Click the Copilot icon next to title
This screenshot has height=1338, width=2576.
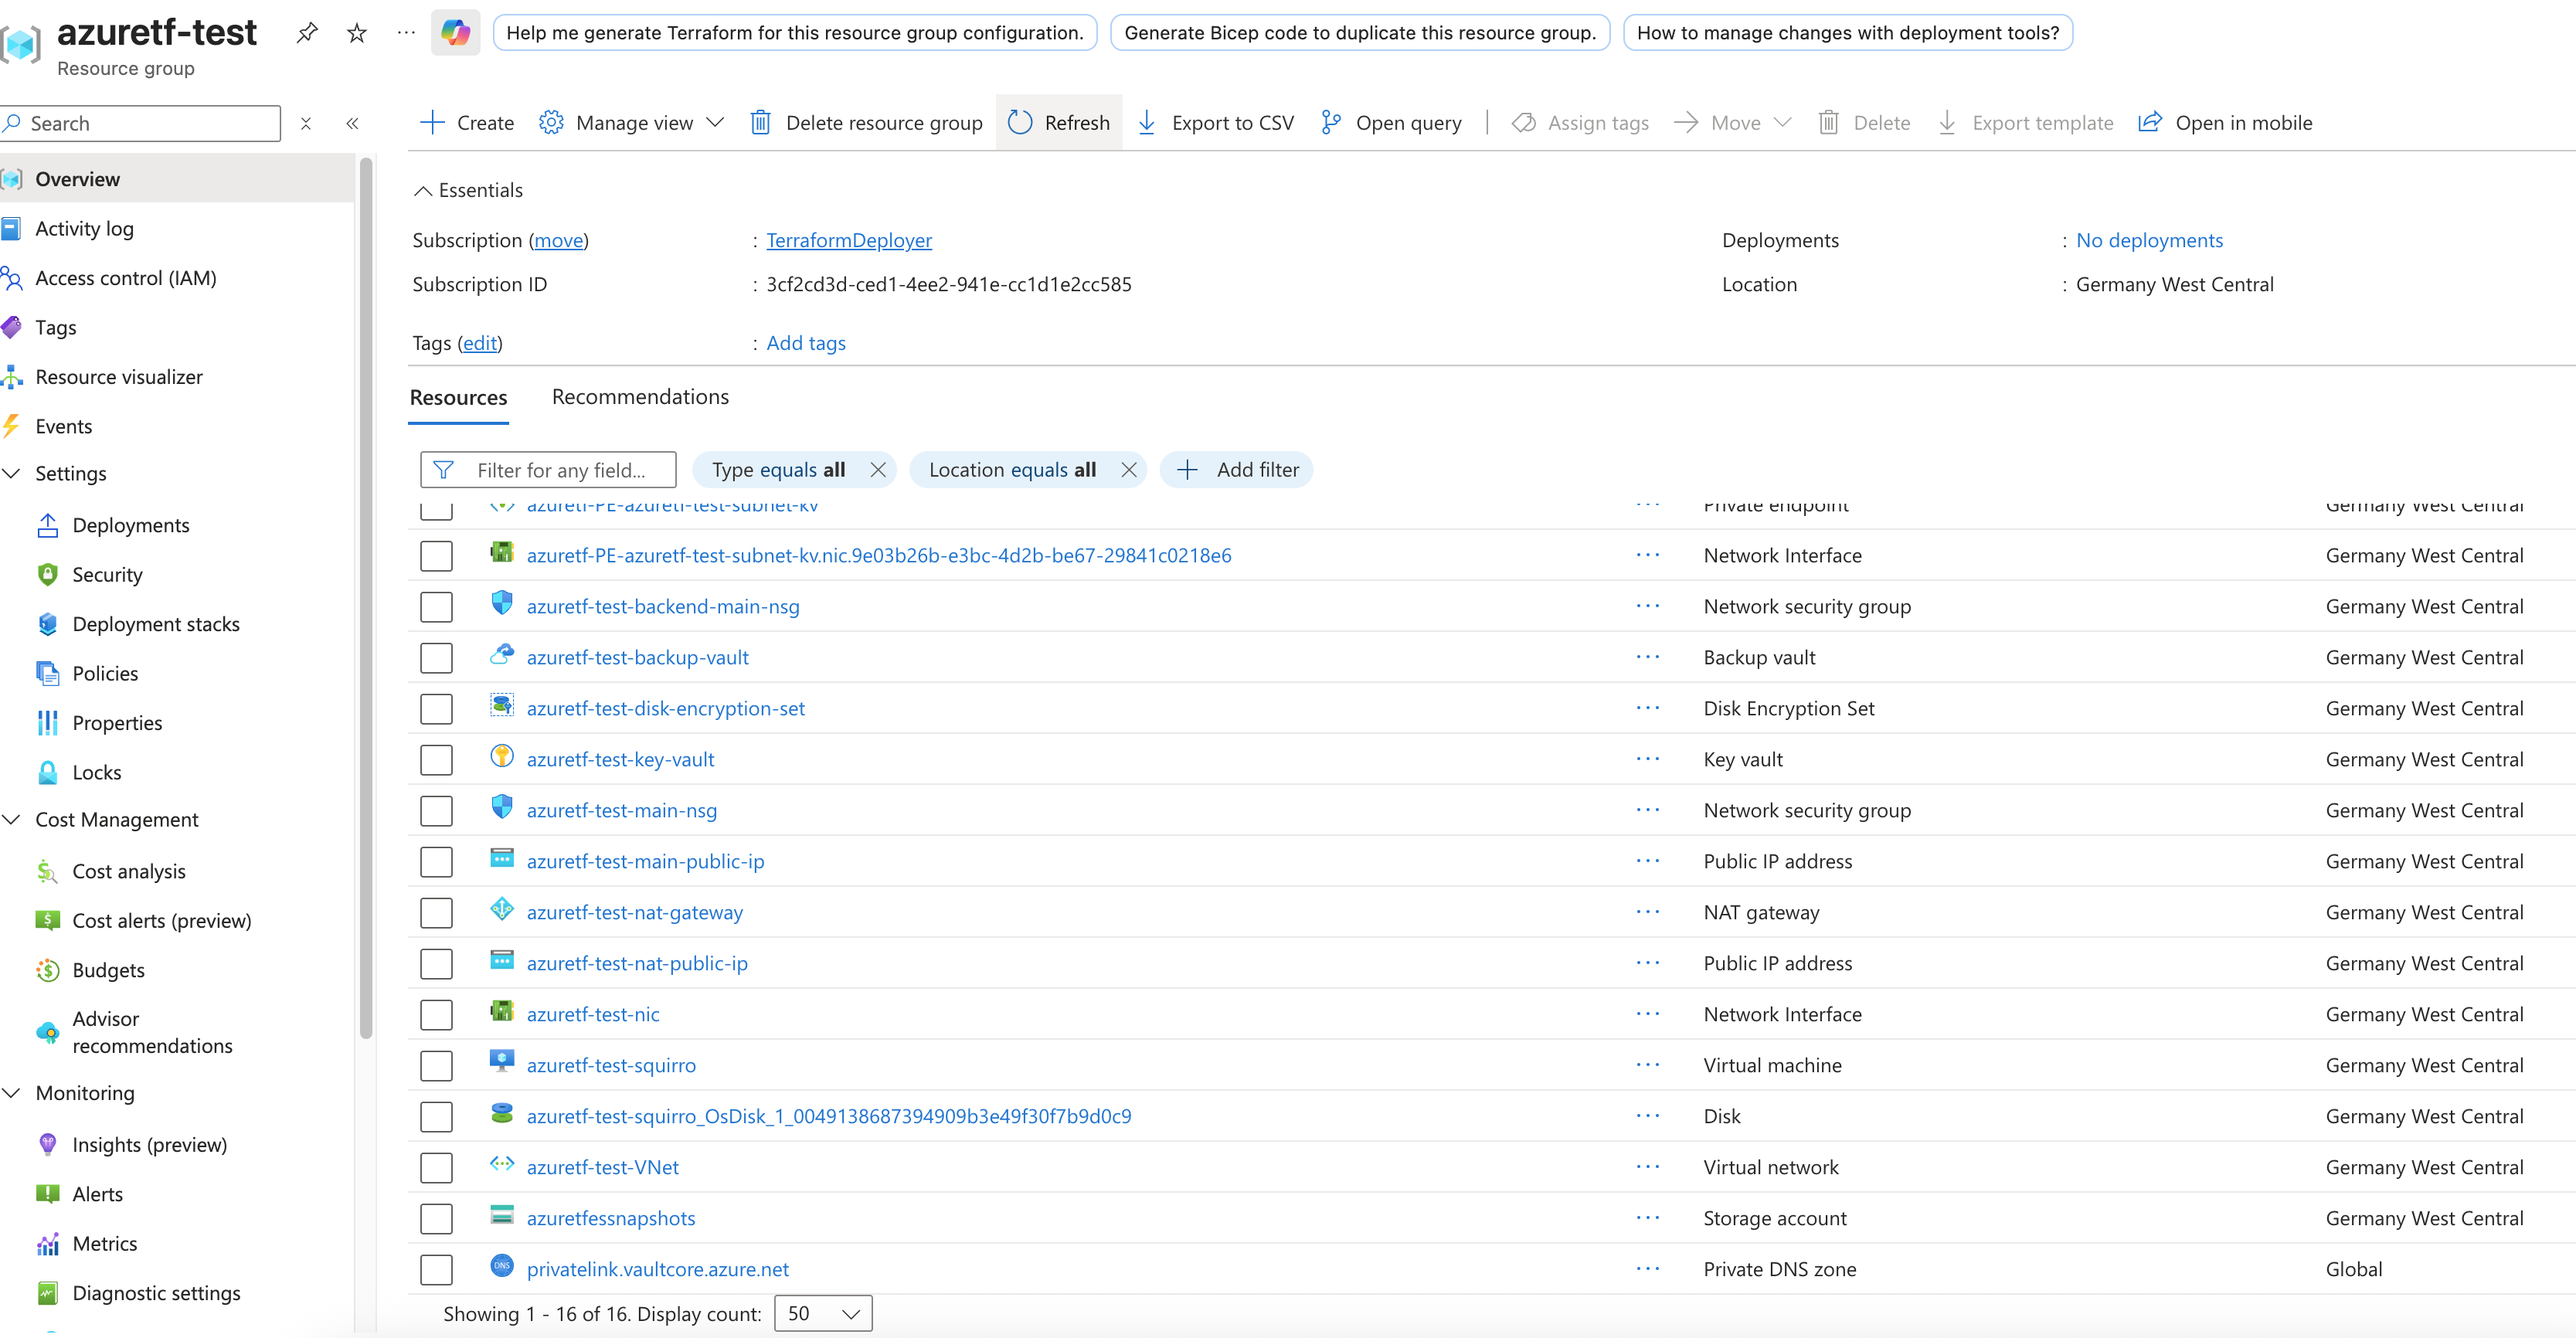455,33
